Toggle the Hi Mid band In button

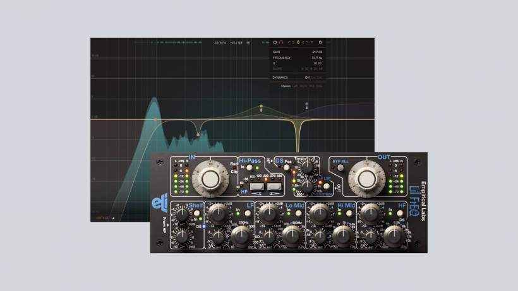click(x=349, y=213)
